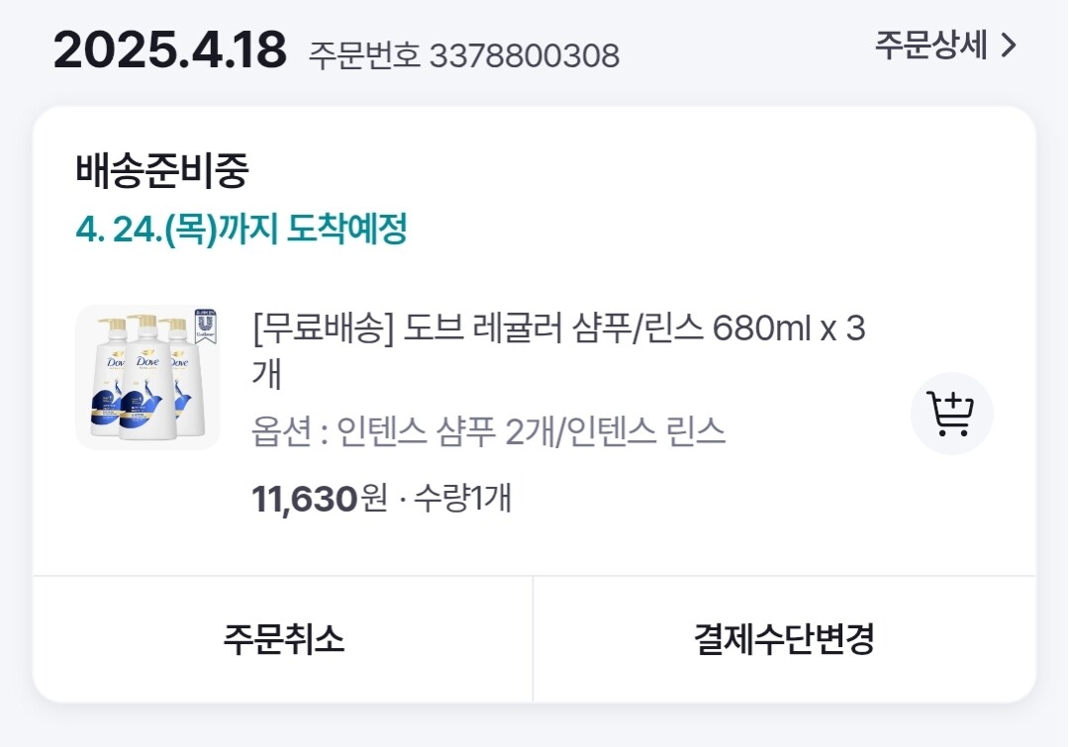
Task: Select the 인텐스 샴푸 2개/인텐스 린스 option value
Action: [532, 431]
